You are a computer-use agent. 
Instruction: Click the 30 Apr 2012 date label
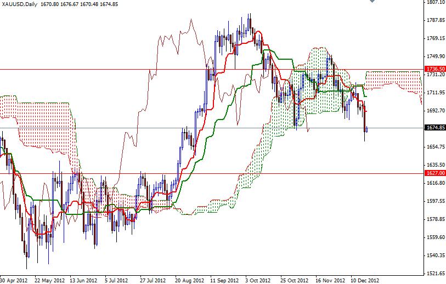(14, 280)
